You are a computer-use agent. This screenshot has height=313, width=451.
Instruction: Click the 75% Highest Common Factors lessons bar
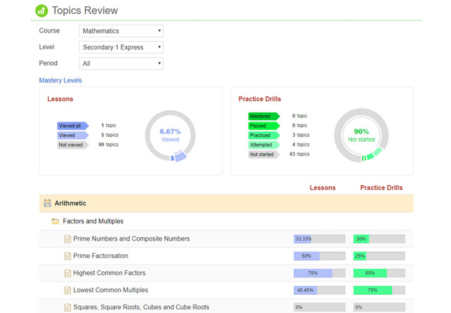tap(319, 273)
